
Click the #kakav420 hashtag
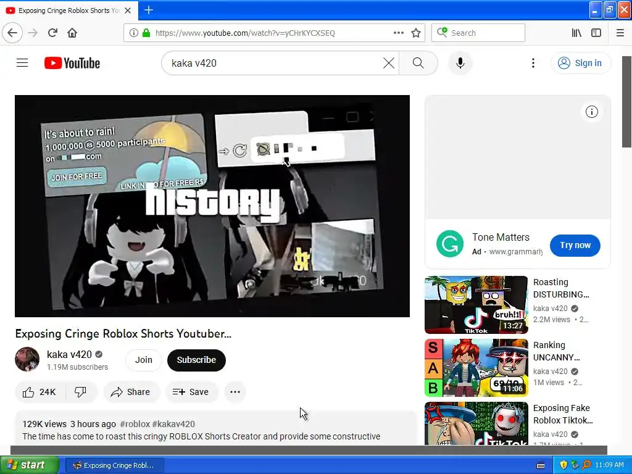point(173,424)
